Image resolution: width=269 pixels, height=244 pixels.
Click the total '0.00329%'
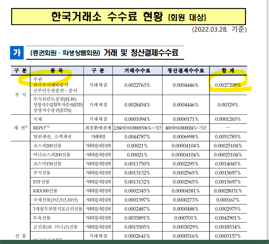[x=228, y=105]
